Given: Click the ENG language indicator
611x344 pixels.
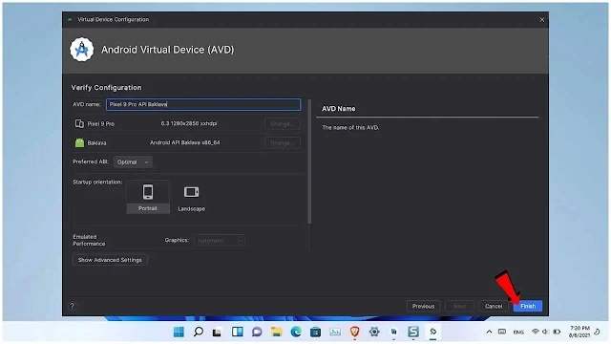Looking at the screenshot, I should coord(518,333).
